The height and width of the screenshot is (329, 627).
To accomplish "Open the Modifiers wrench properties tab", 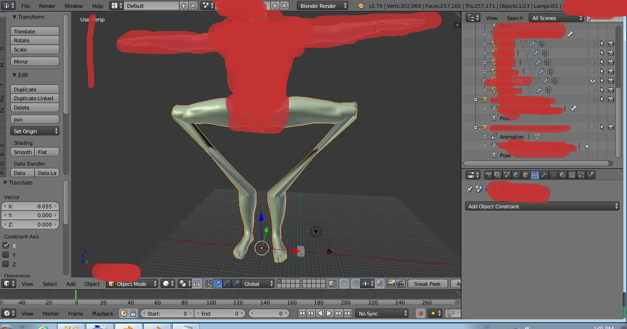I will (x=544, y=175).
